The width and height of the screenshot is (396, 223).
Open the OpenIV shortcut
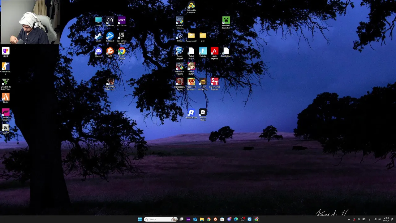[6, 129]
